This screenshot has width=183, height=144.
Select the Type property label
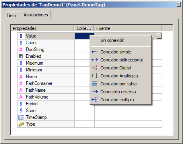point(31,124)
